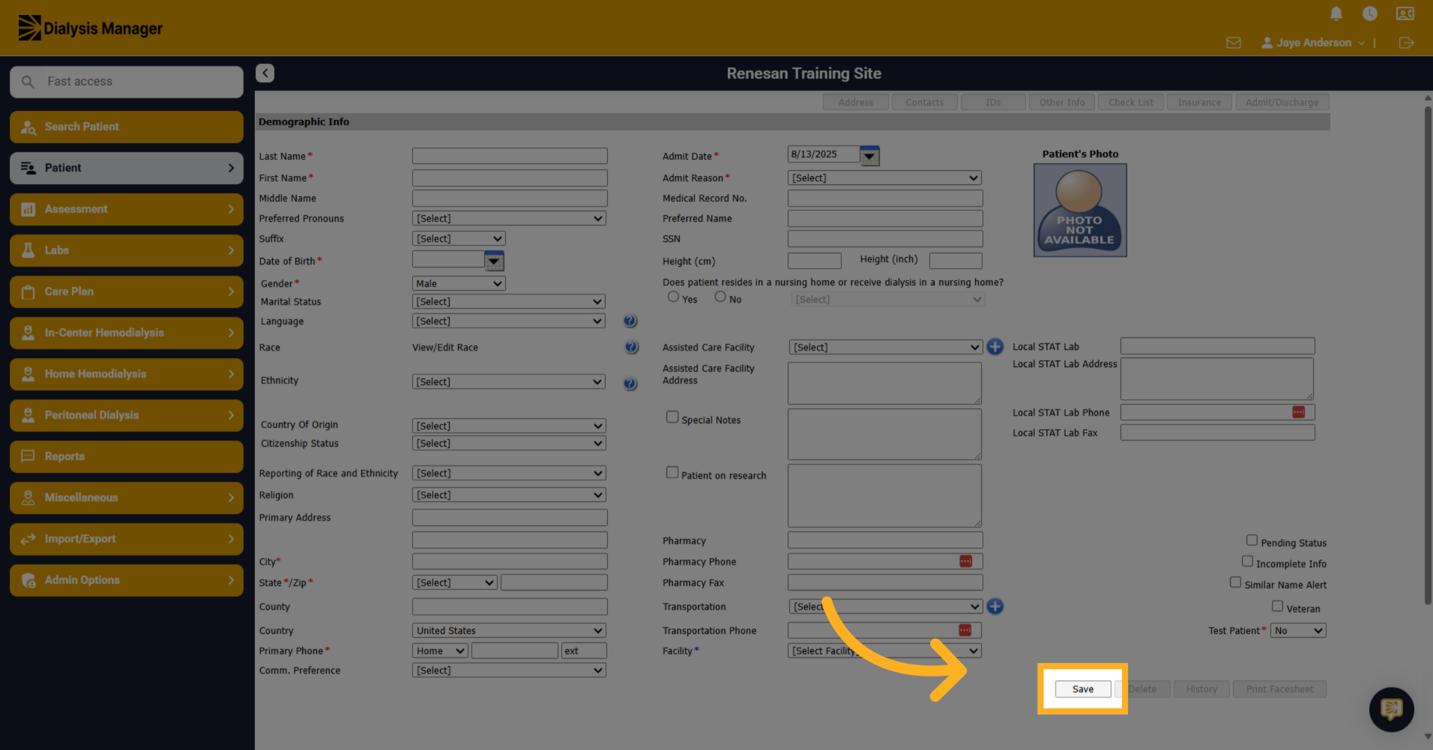The image size is (1433, 750).
Task: Open the notifications bell icon
Action: pos(1336,13)
